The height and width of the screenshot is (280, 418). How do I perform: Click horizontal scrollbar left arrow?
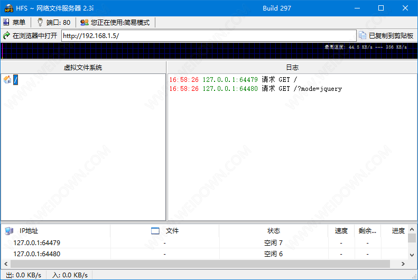(x=6, y=264)
